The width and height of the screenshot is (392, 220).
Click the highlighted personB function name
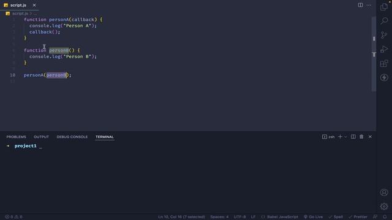59,50
